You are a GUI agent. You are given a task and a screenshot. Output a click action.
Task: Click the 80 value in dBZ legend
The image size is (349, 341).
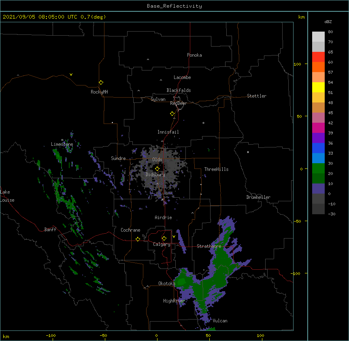tap(330, 32)
